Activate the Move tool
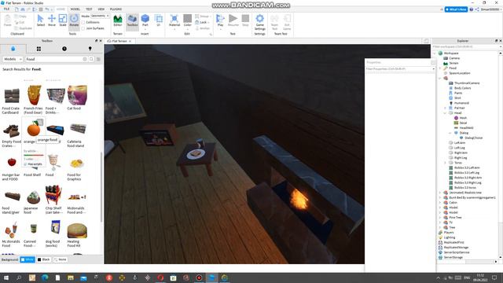Viewport: 503px width, 283px height. pyautogui.click(x=52, y=20)
